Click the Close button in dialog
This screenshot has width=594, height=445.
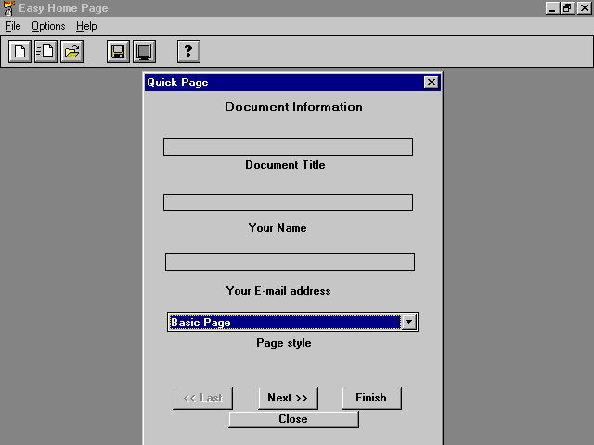293,419
